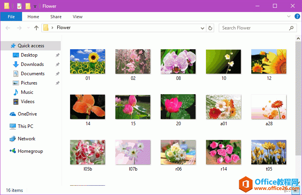
Task: Select the pink roses thumbnail r14
Action: [223, 152]
